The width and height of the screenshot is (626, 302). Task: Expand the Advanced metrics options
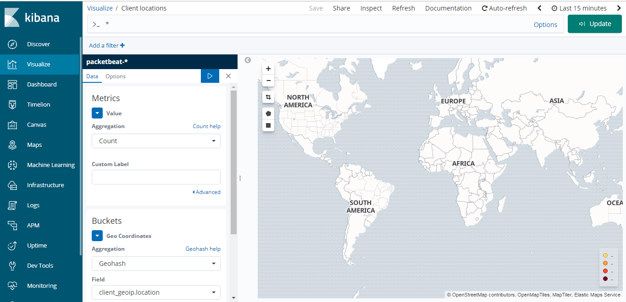[206, 192]
